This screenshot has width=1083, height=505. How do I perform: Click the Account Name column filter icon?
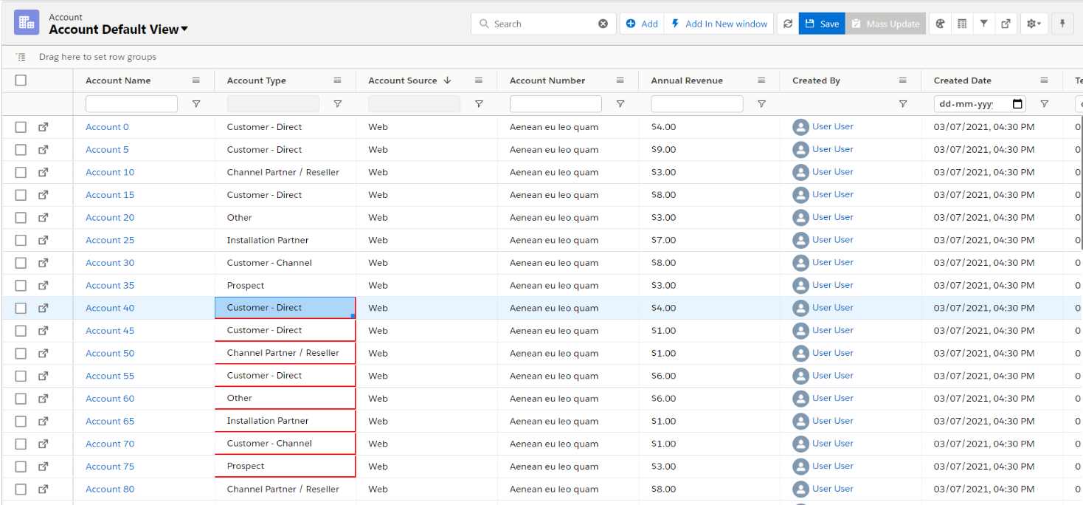coord(196,104)
